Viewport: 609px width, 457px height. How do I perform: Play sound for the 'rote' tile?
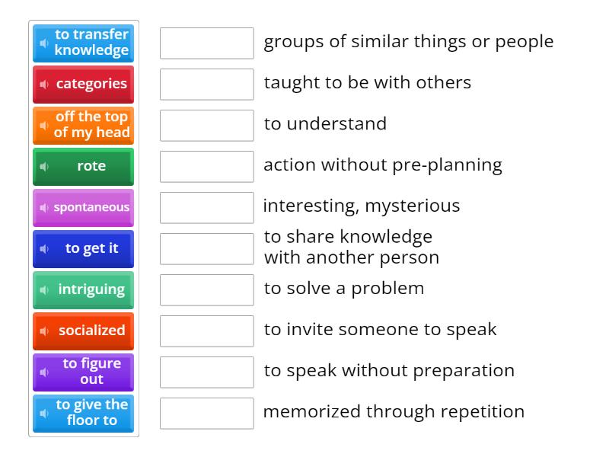[44, 167]
